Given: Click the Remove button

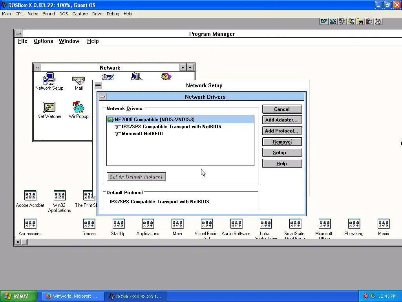Looking at the screenshot, I should [282, 142].
